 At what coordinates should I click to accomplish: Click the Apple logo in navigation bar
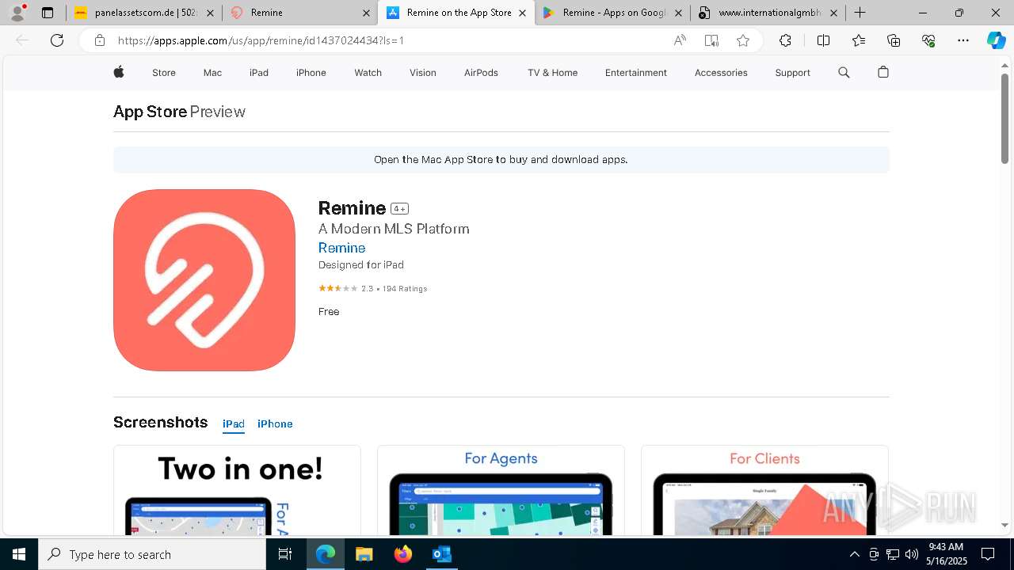(119, 72)
